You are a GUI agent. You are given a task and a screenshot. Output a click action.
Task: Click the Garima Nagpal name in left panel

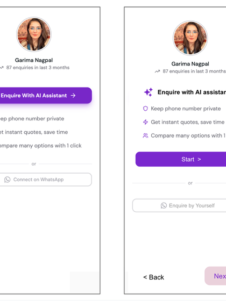tap(34, 60)
